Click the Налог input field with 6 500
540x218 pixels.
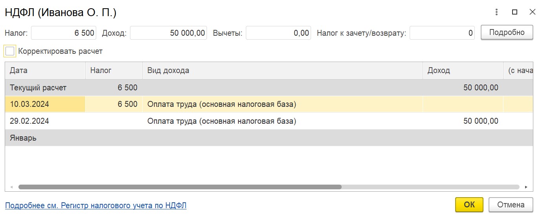[x=64, y=33]
